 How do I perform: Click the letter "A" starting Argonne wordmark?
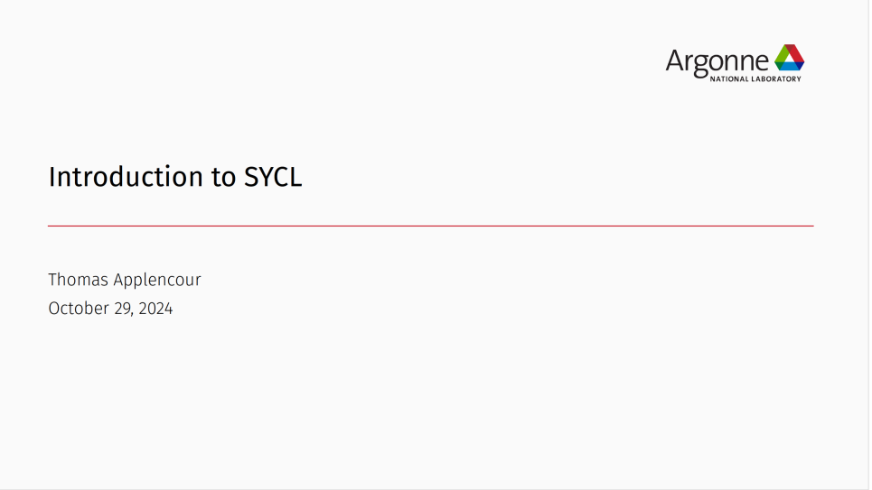[674, 60]
